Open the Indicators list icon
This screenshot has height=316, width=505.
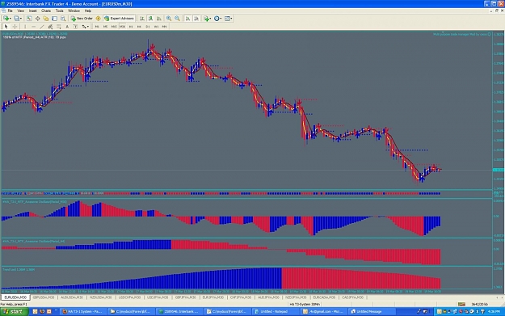[x=206, y=19]
